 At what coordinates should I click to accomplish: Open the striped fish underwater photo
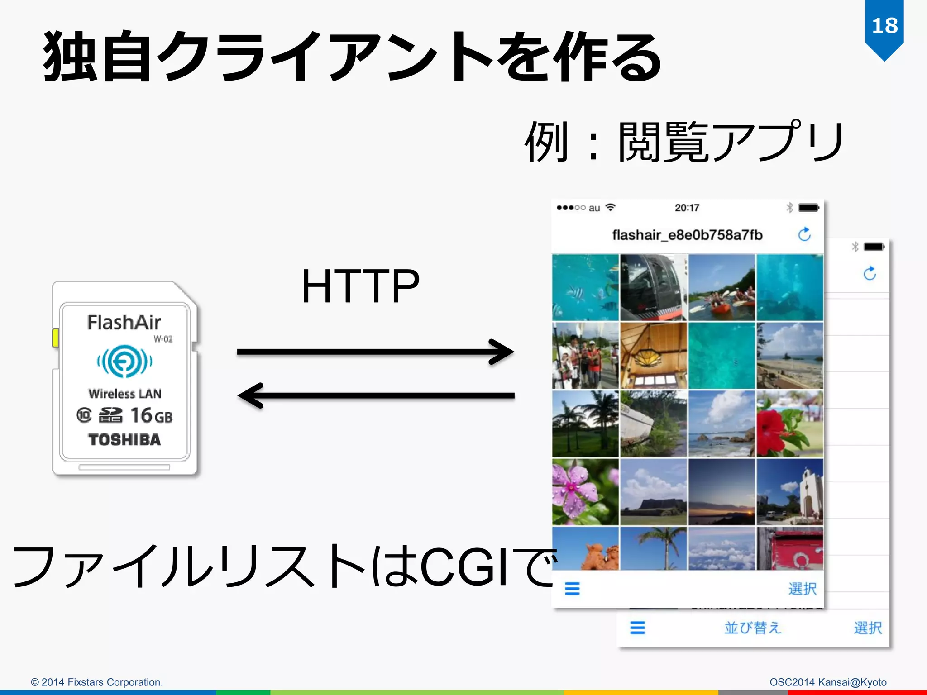585,287
